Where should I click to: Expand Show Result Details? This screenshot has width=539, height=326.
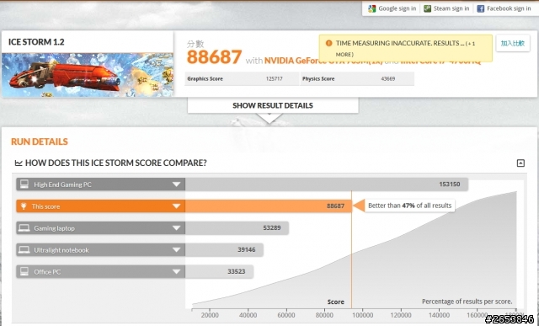tap(273, 105)
